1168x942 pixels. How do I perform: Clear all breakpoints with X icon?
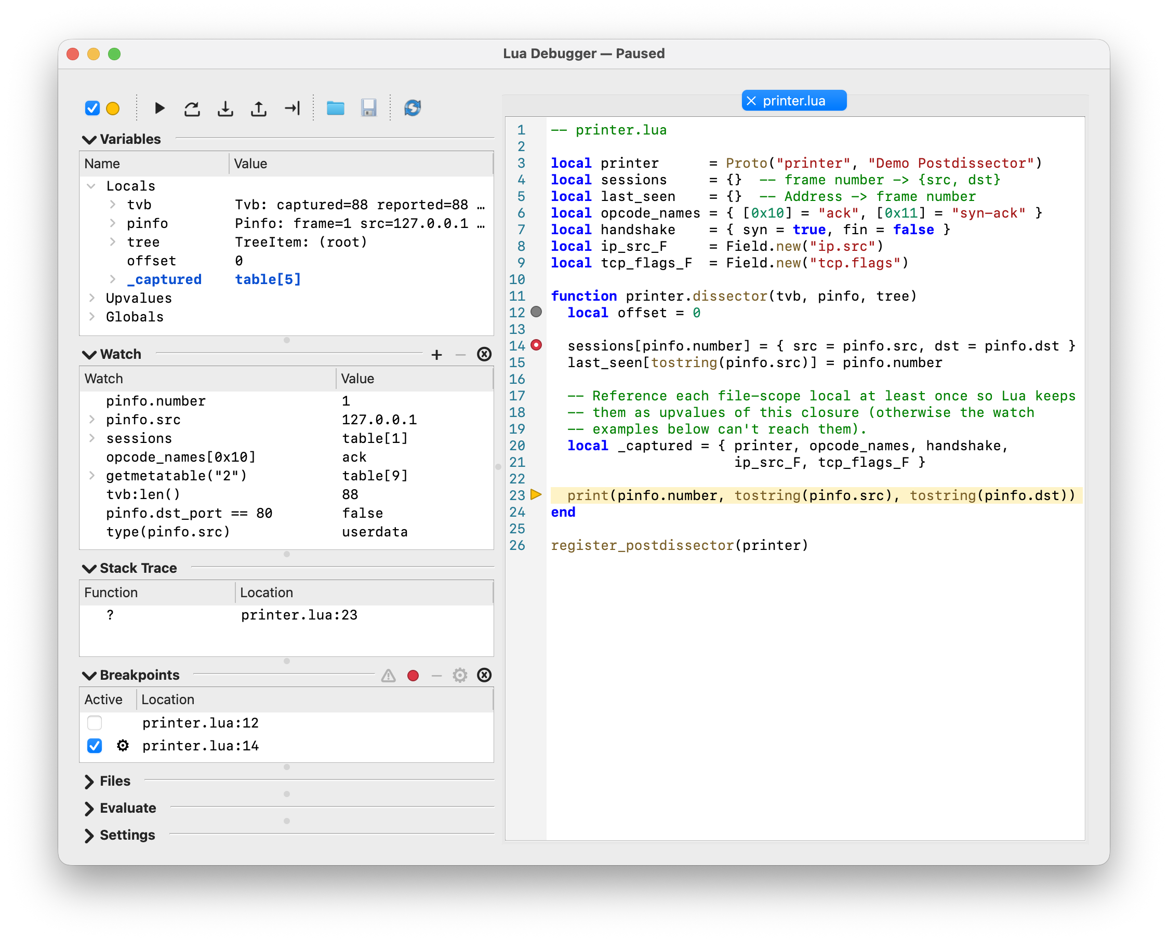pos(484,676)
